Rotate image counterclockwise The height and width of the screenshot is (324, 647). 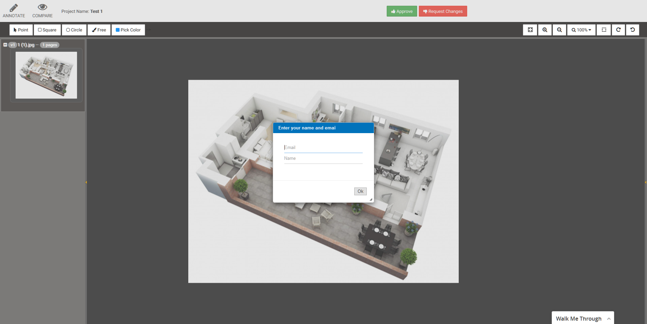pos(632,30)
